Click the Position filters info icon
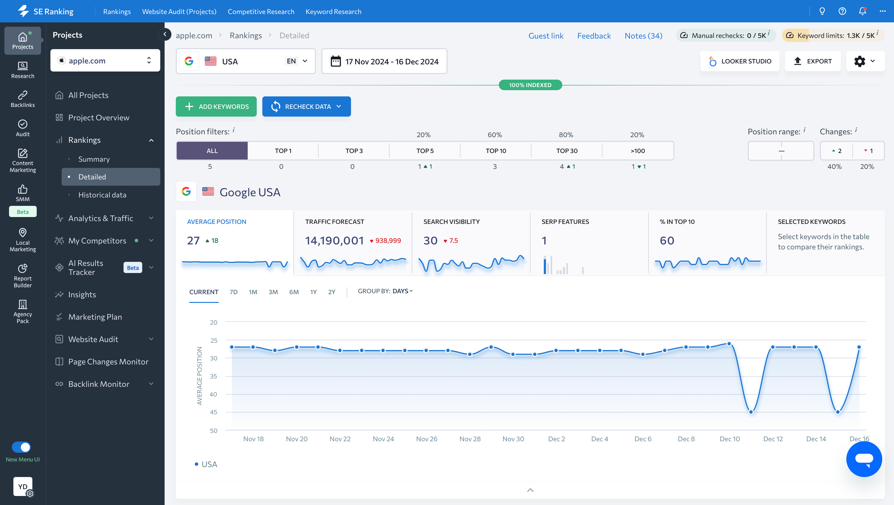This screenshot has width=894, height=505. point(234,130)
